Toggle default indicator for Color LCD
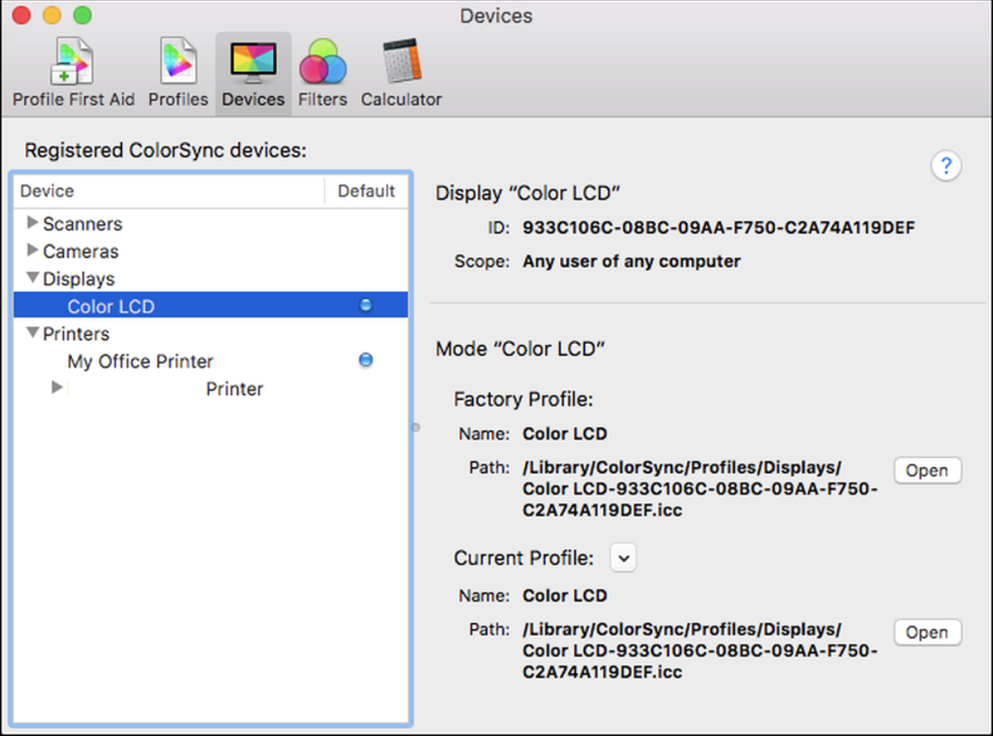 [366, 305]
